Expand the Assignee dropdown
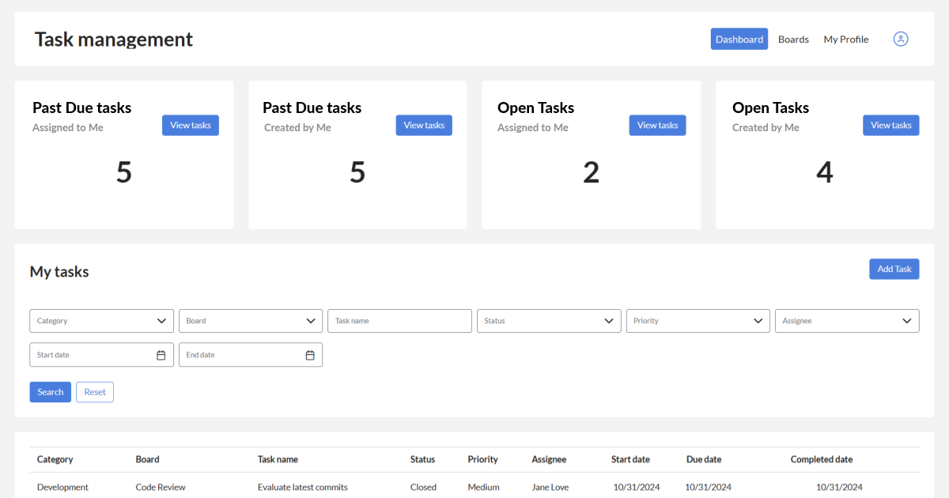 click(x=847, y=320)
